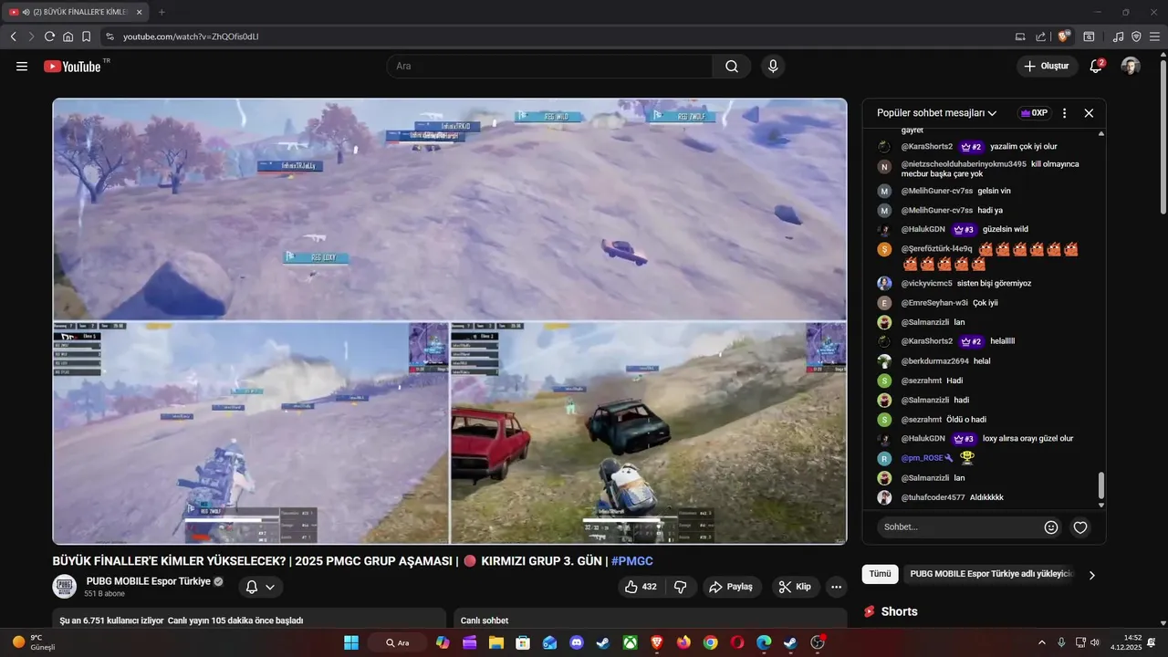The width and height of the screenshot is (1168, 657).
Task: Open the YouTube guide hamburger menu
Action: [22, 66]
